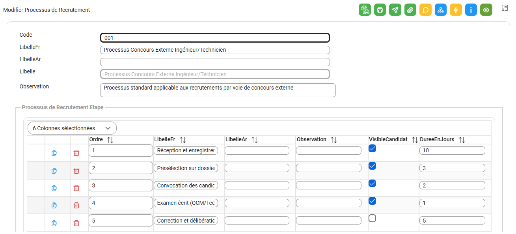Click the expand window icon at top right

click(x=505, y=8)
